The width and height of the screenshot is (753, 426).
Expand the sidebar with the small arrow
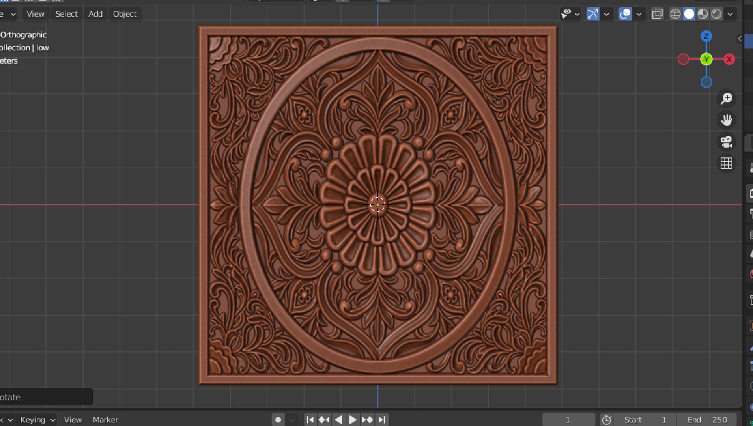740,38
